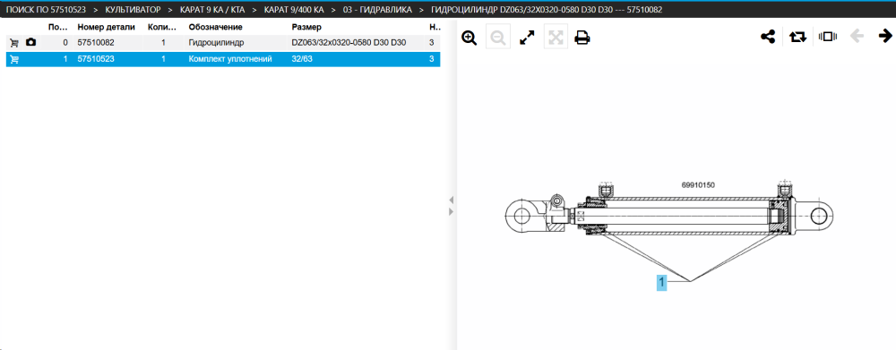Collapse the parts list with left splitter arrow
This screenshot has height=350, width=896.
point(451,200)
